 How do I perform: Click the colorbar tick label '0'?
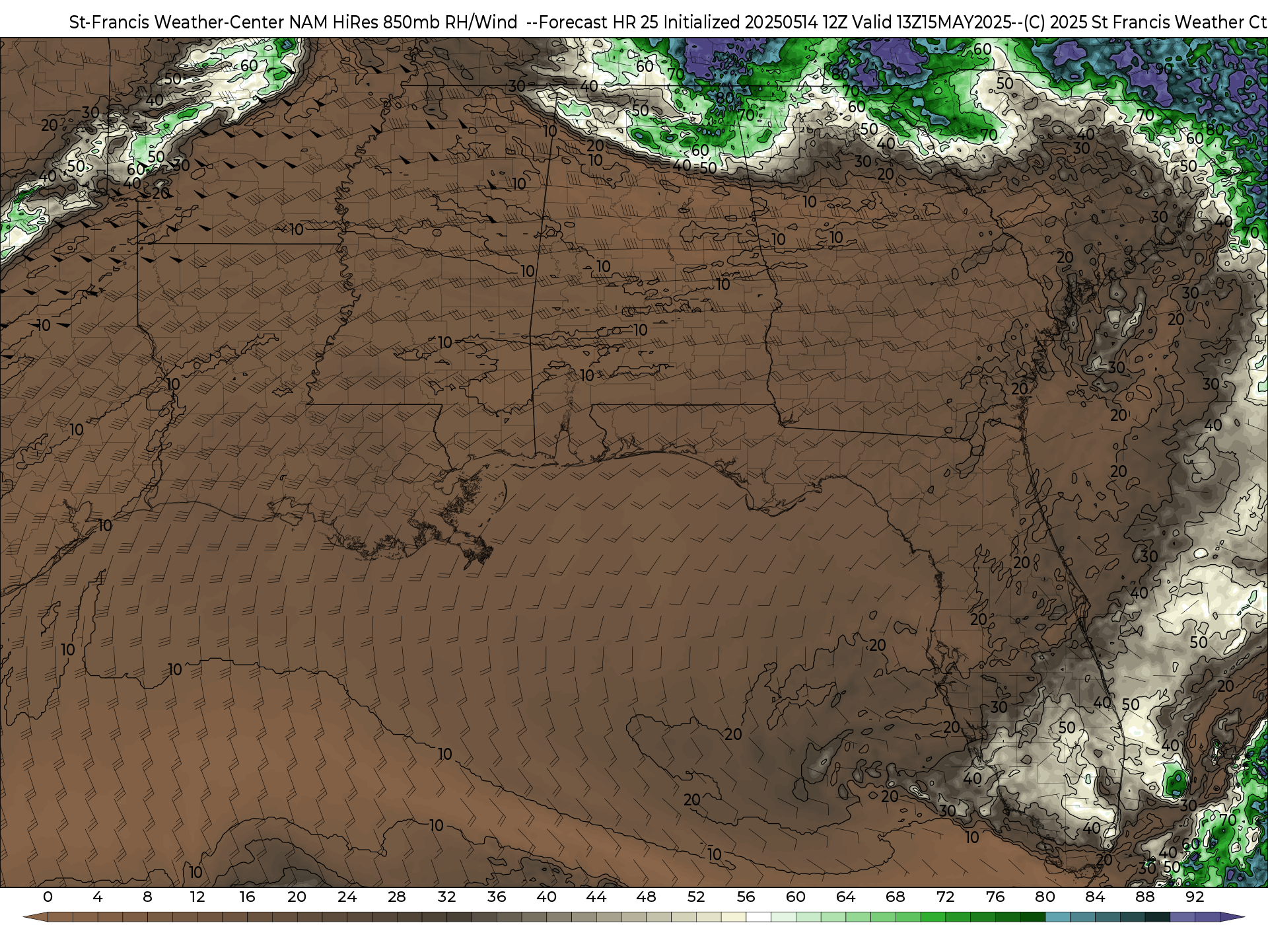click(x=48, y=897)
